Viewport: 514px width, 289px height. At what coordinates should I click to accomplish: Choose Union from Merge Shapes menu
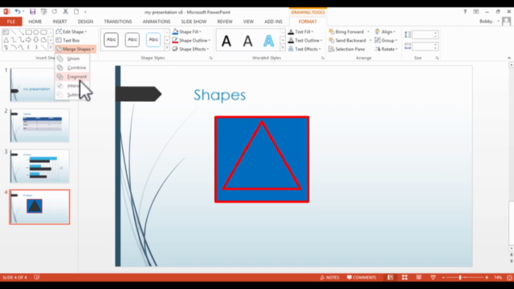tap(72, 59)
